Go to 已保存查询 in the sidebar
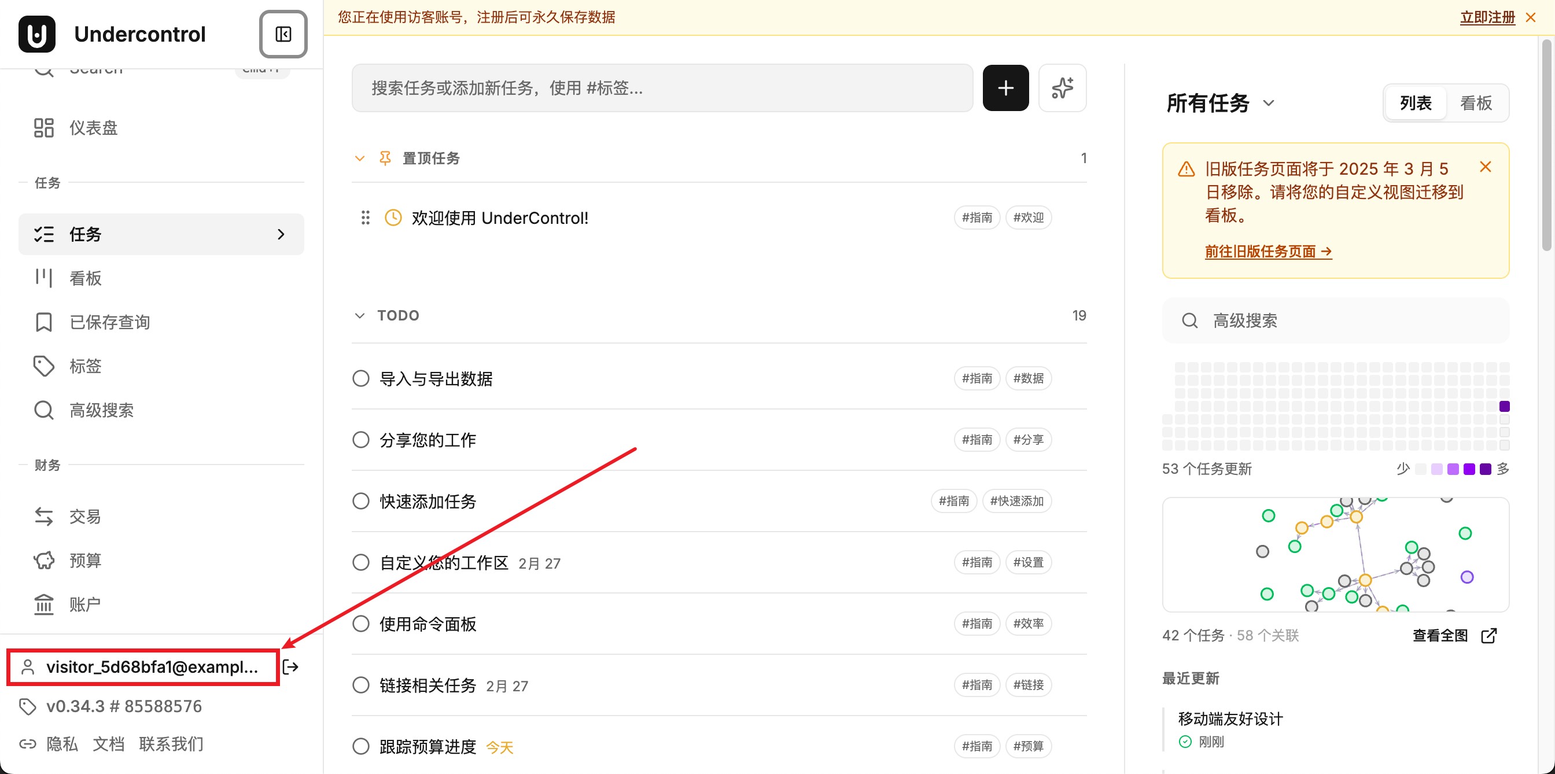Screen dimensions: 1555x774 tap(161, 322)
